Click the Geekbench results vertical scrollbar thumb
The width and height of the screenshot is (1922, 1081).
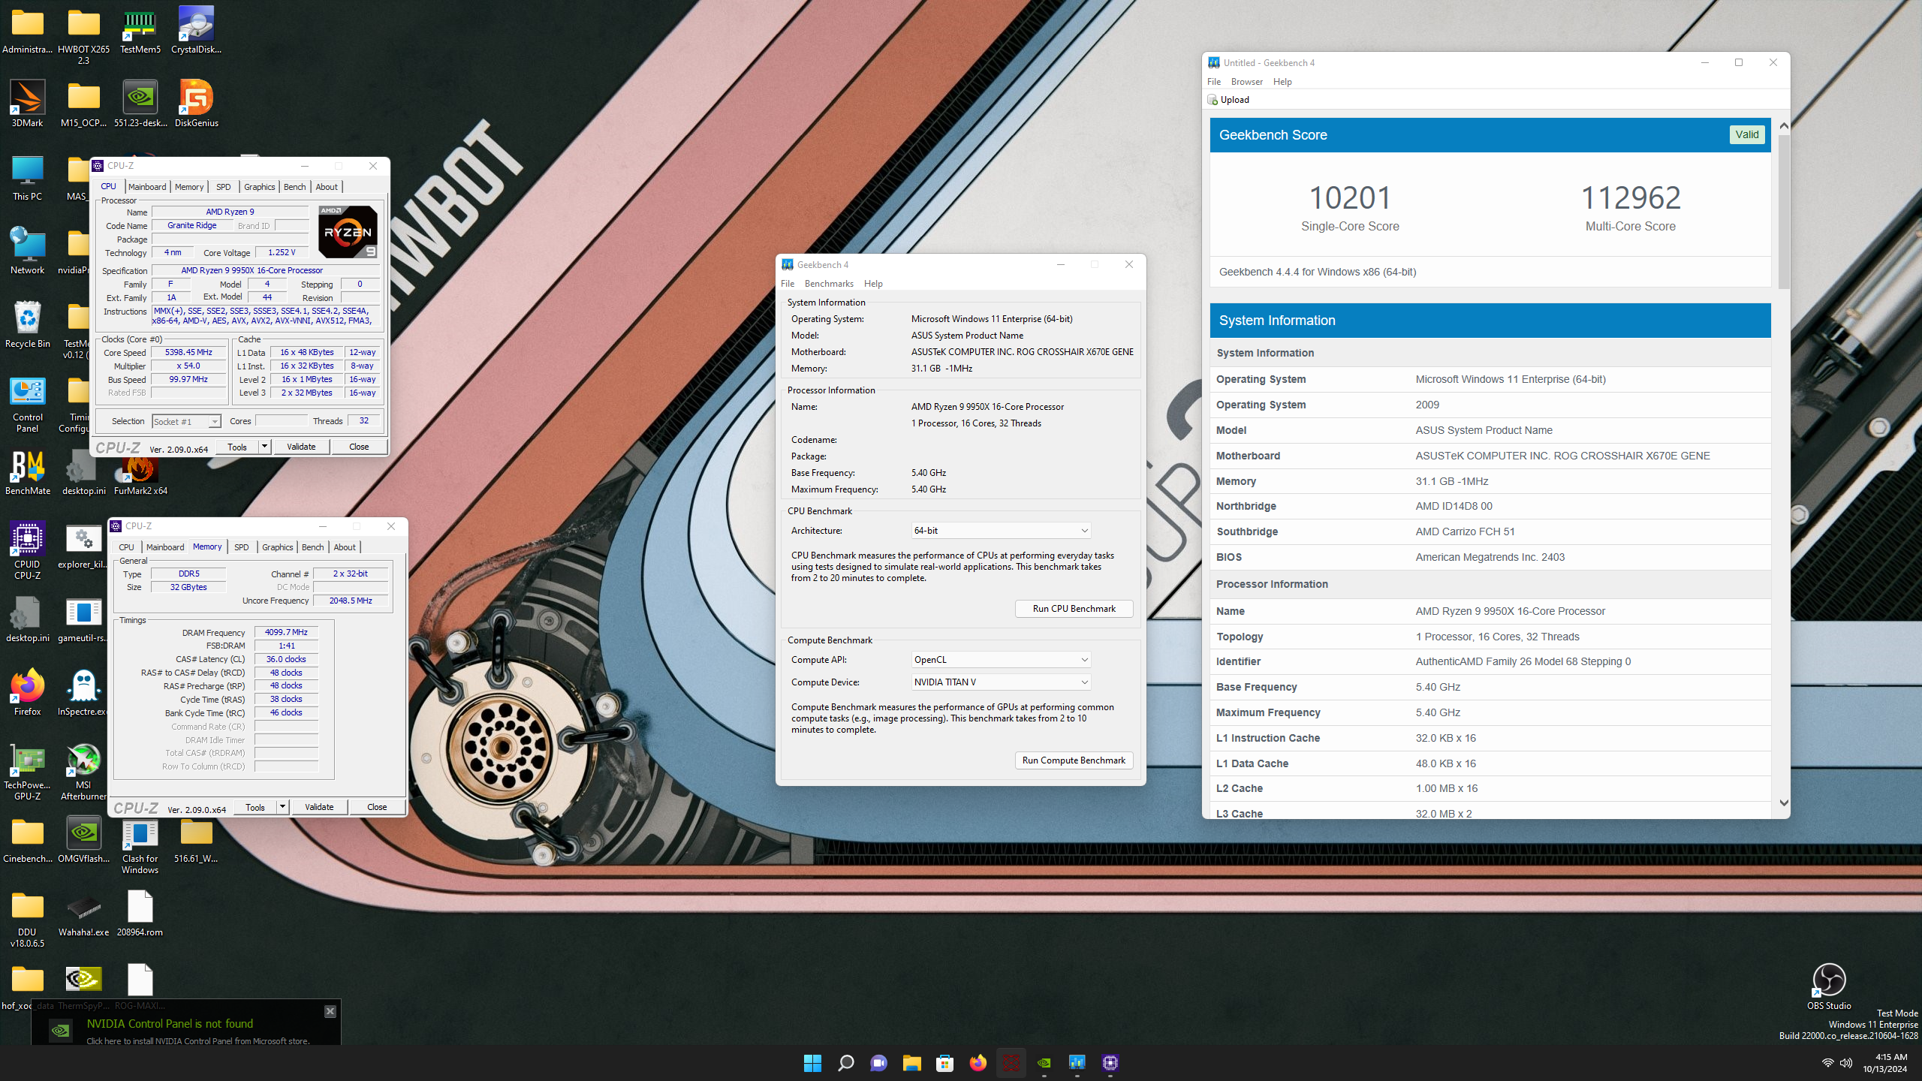point(1784,212)
